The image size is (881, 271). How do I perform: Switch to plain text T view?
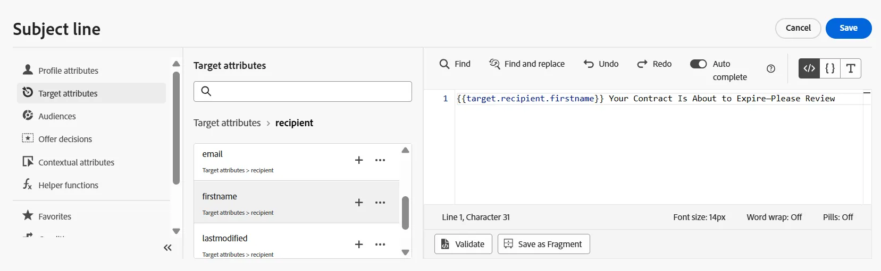(x=851, y=68)
